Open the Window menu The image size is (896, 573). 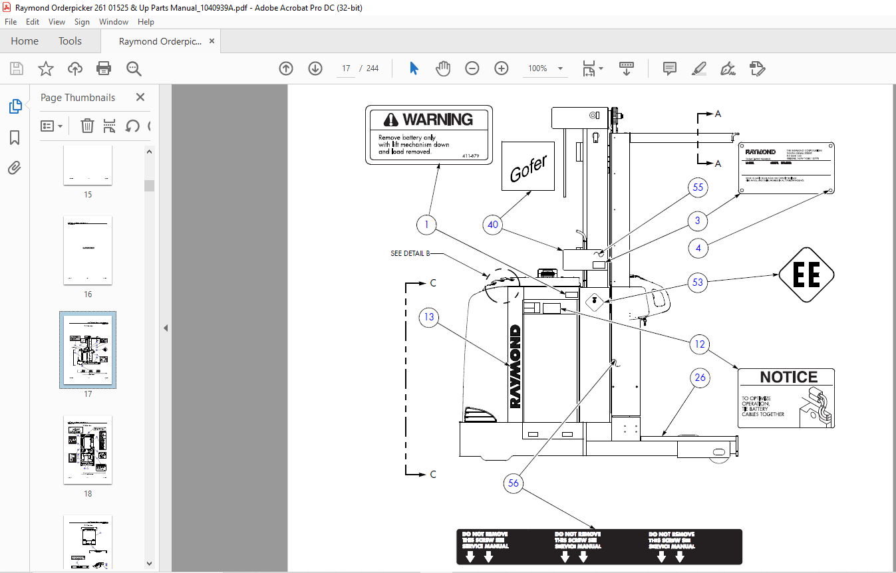click(114, 22)
